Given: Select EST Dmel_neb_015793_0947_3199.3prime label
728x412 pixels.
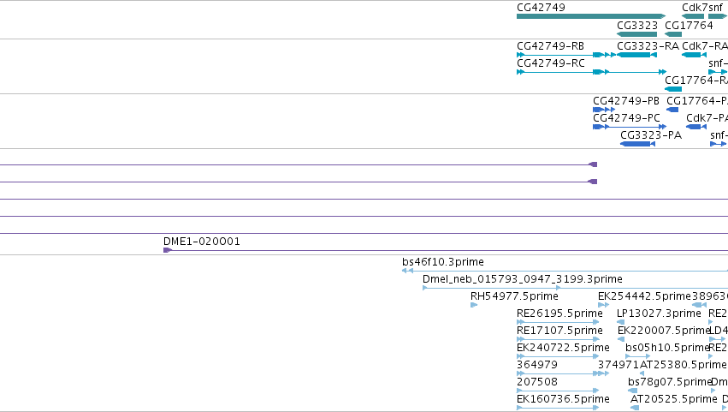Looking at the screenshot, I should [523, 279].
